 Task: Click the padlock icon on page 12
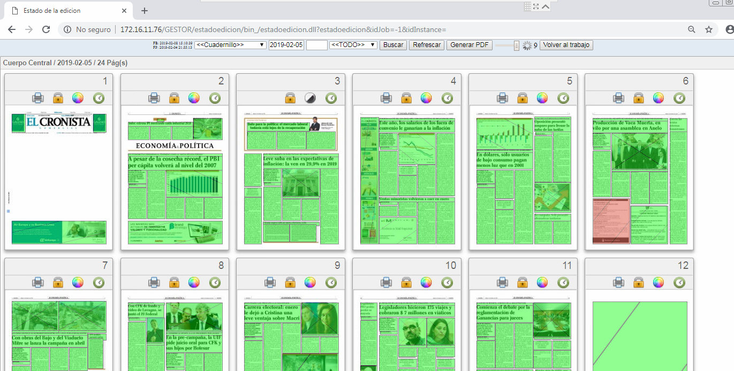(639, 282)
